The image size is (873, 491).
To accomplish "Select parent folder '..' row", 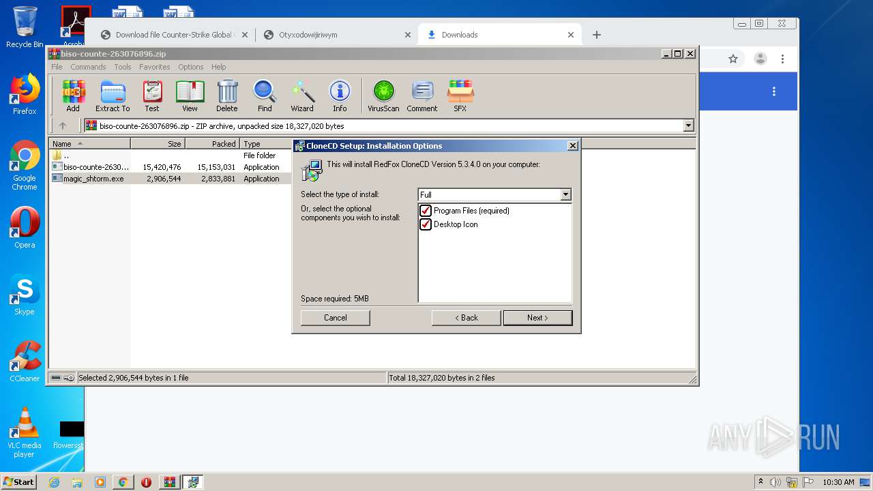I will coord(171,155).
